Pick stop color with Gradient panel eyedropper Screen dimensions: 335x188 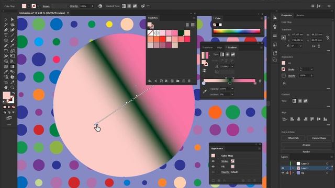click(205, 91)
